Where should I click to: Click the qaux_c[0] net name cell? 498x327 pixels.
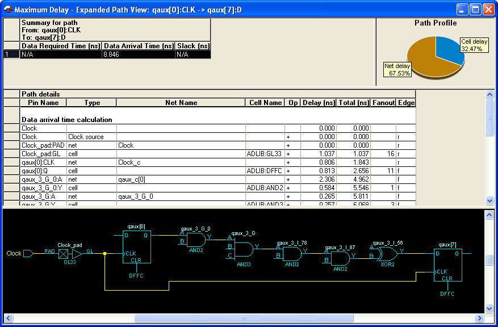(181, 179)
